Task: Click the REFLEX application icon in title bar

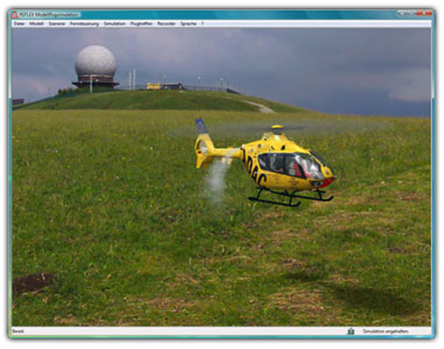Action: pyautogui.click(x=14, y=15)
